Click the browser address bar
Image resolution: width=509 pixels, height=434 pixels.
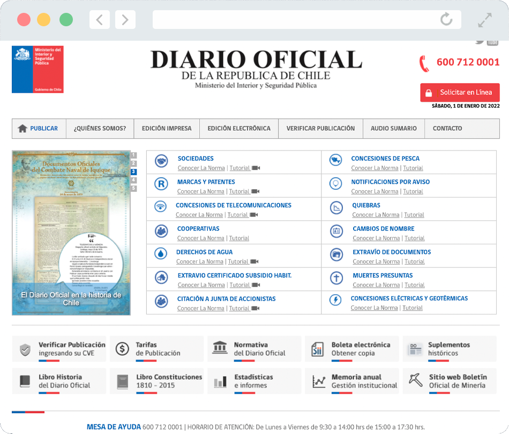[x=307, y=19]
